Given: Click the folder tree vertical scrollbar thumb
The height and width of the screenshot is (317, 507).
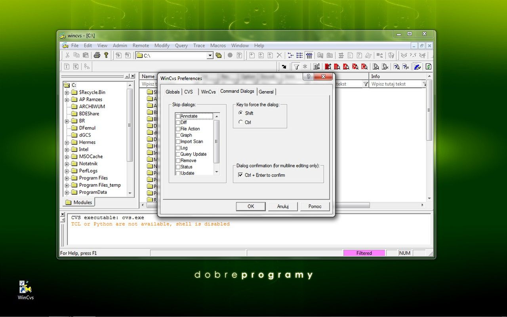Looking at the screenshot, I should click(x=130, y=125).
